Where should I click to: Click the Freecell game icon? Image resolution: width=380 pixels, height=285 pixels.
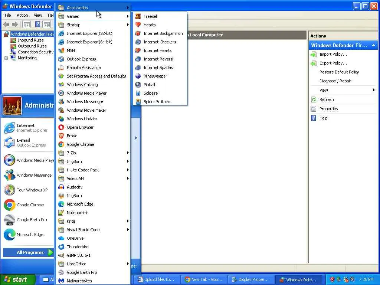click(138, 16)
